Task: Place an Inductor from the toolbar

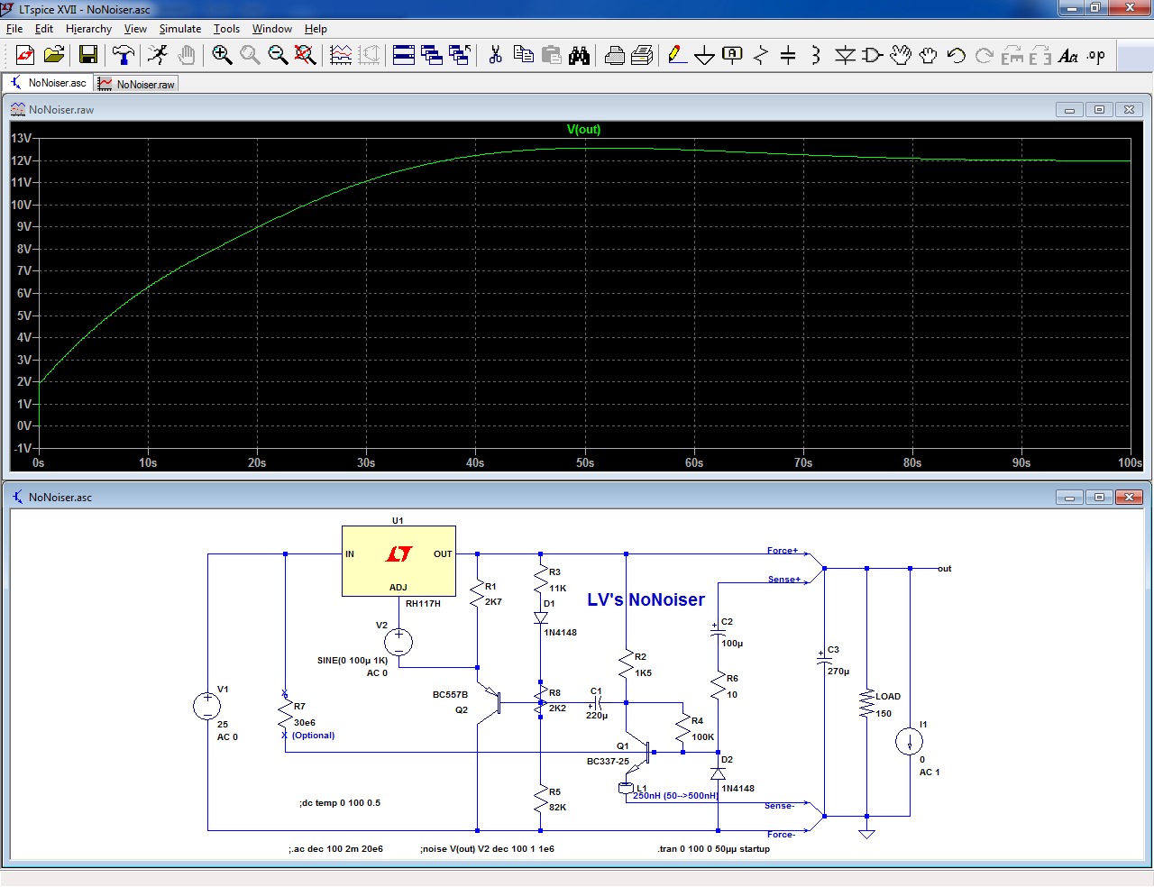Action: pos(816,55)
